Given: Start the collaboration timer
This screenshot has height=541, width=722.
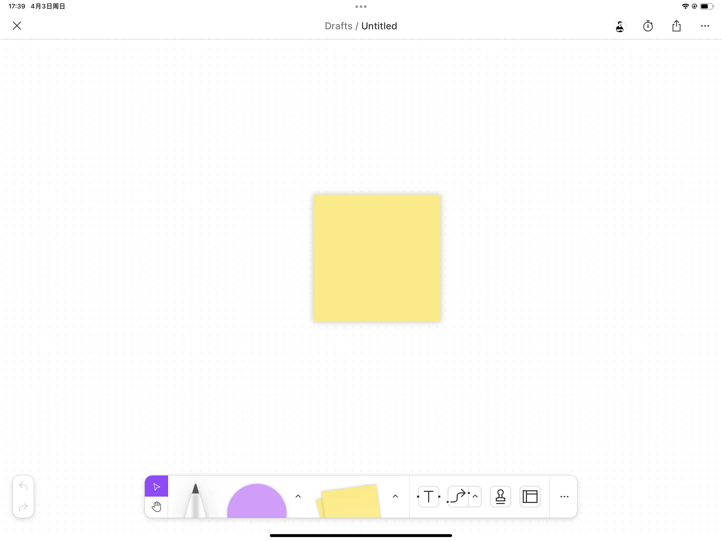Looking at the screenshot, I should (648, 26).
